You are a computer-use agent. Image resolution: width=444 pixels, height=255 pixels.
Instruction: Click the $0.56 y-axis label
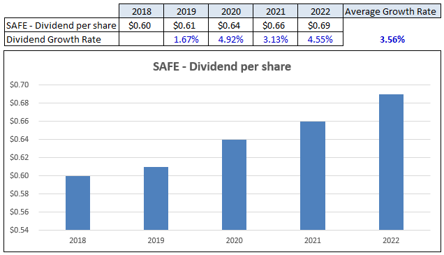coord(20,212)
